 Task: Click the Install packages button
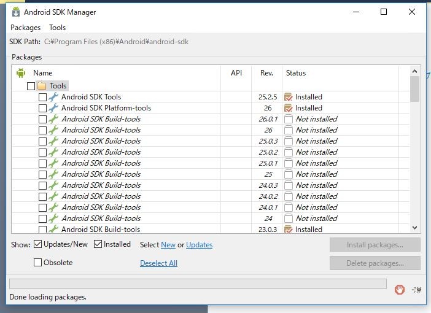pyautogui.click(x=375, y=245)
